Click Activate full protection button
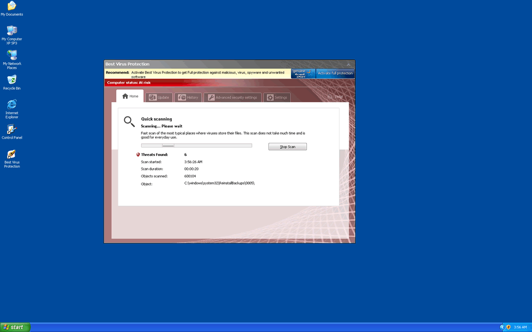Screen dimensions: 532x332 [335, 73]
